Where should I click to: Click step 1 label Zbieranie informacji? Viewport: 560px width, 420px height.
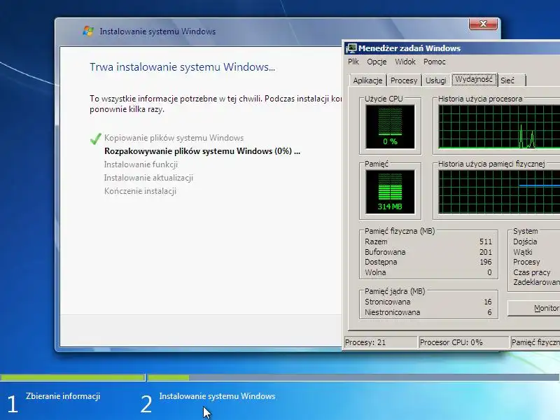pos(63,396)
